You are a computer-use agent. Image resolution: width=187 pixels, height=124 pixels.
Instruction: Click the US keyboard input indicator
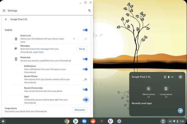pos(170,121)
